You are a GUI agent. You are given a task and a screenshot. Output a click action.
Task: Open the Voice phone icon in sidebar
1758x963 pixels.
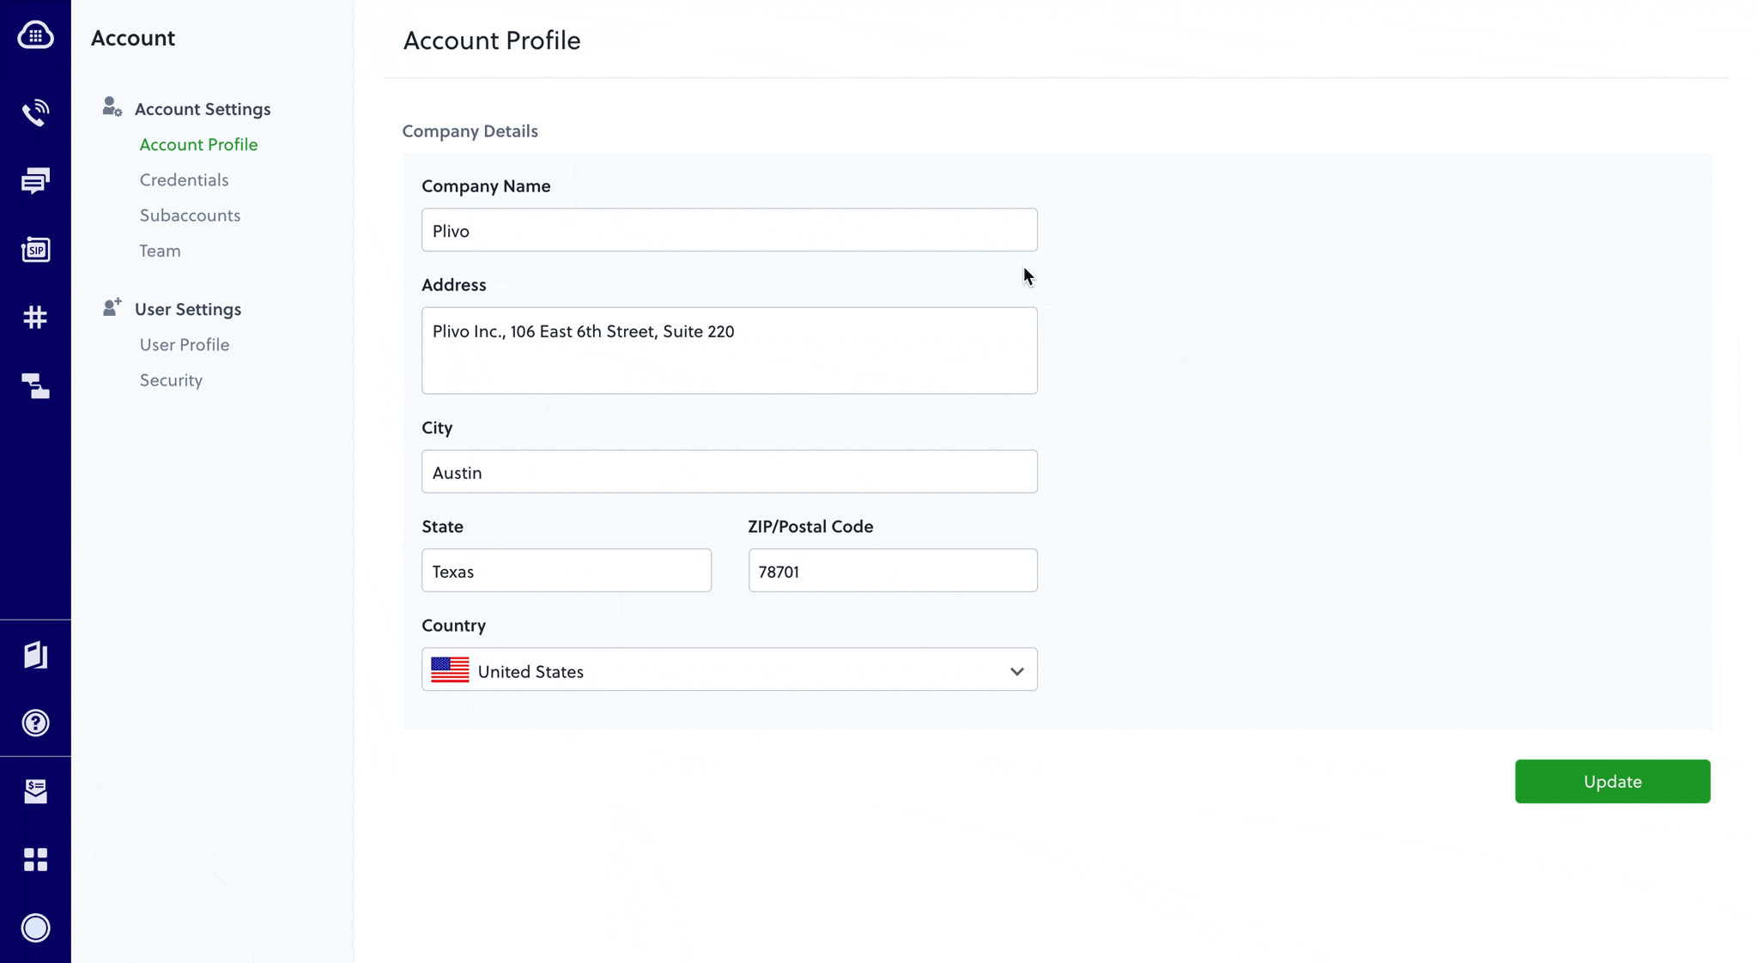pyautogui.click(x=35, y=112)
